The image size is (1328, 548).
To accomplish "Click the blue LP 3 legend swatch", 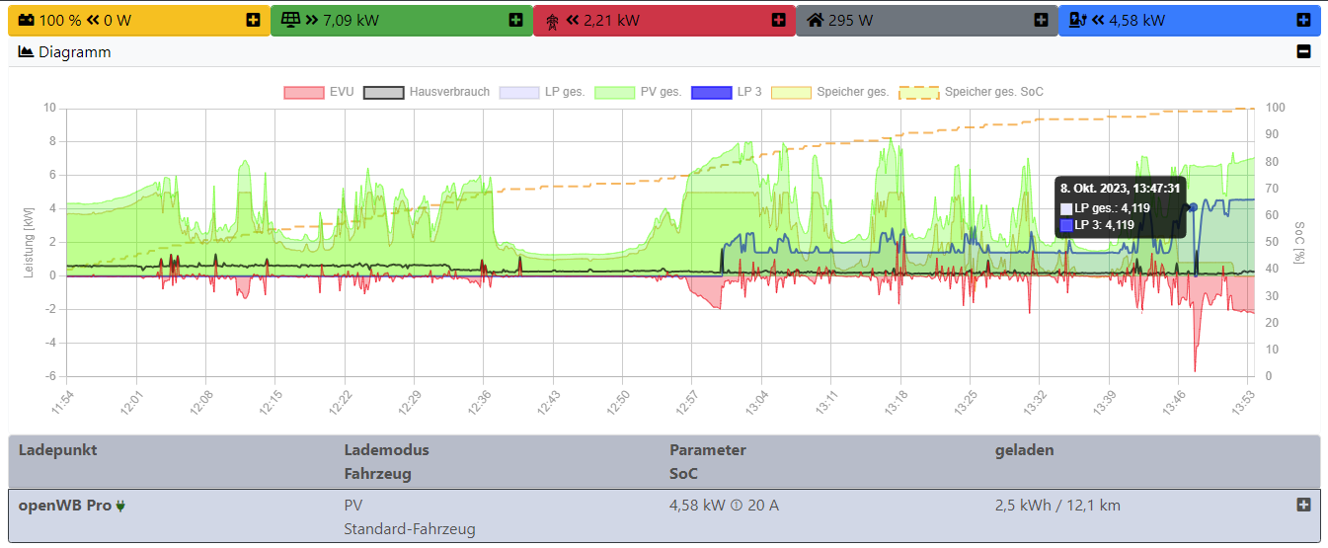I will pos(711,92).
